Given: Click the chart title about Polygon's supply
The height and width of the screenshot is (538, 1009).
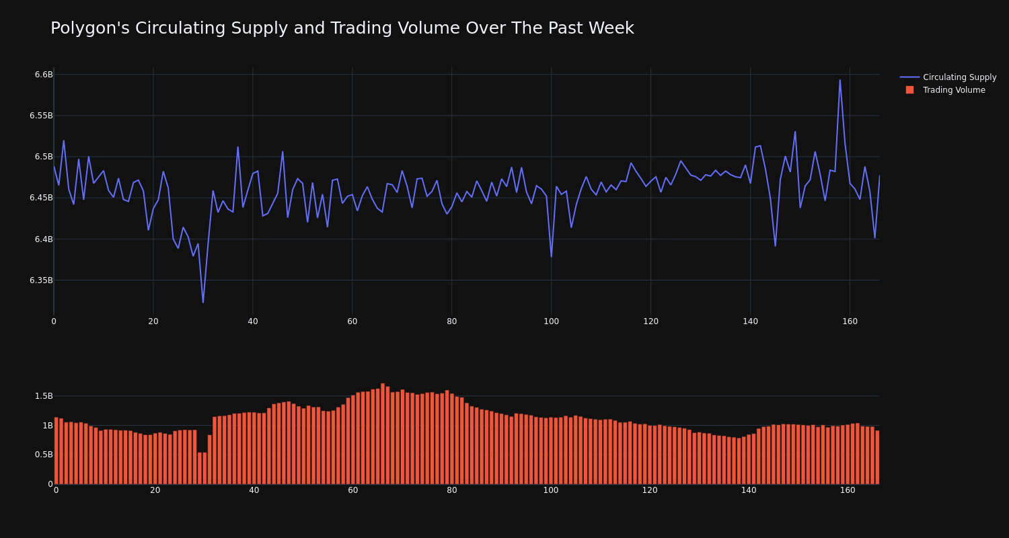Looking at the screenshot, I should tap(342, 28).
